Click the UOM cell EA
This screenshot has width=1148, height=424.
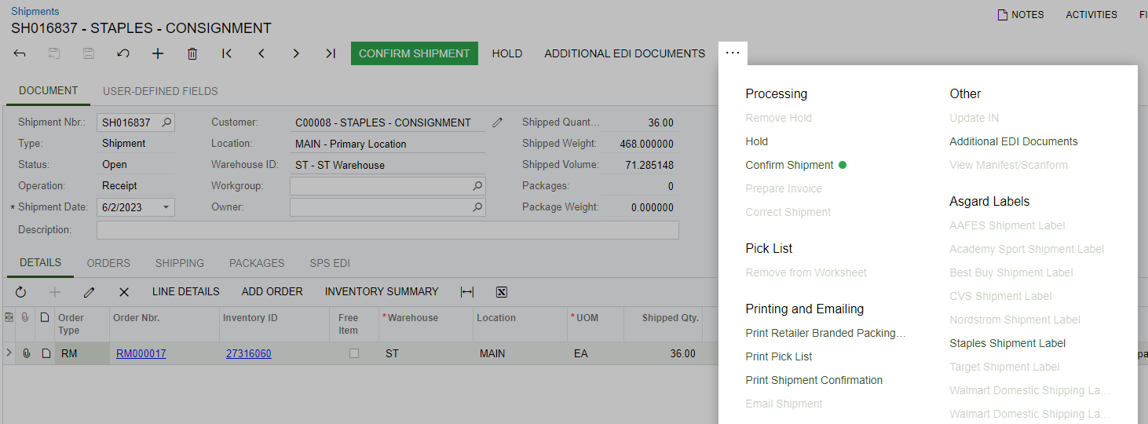tap(595, 354)
